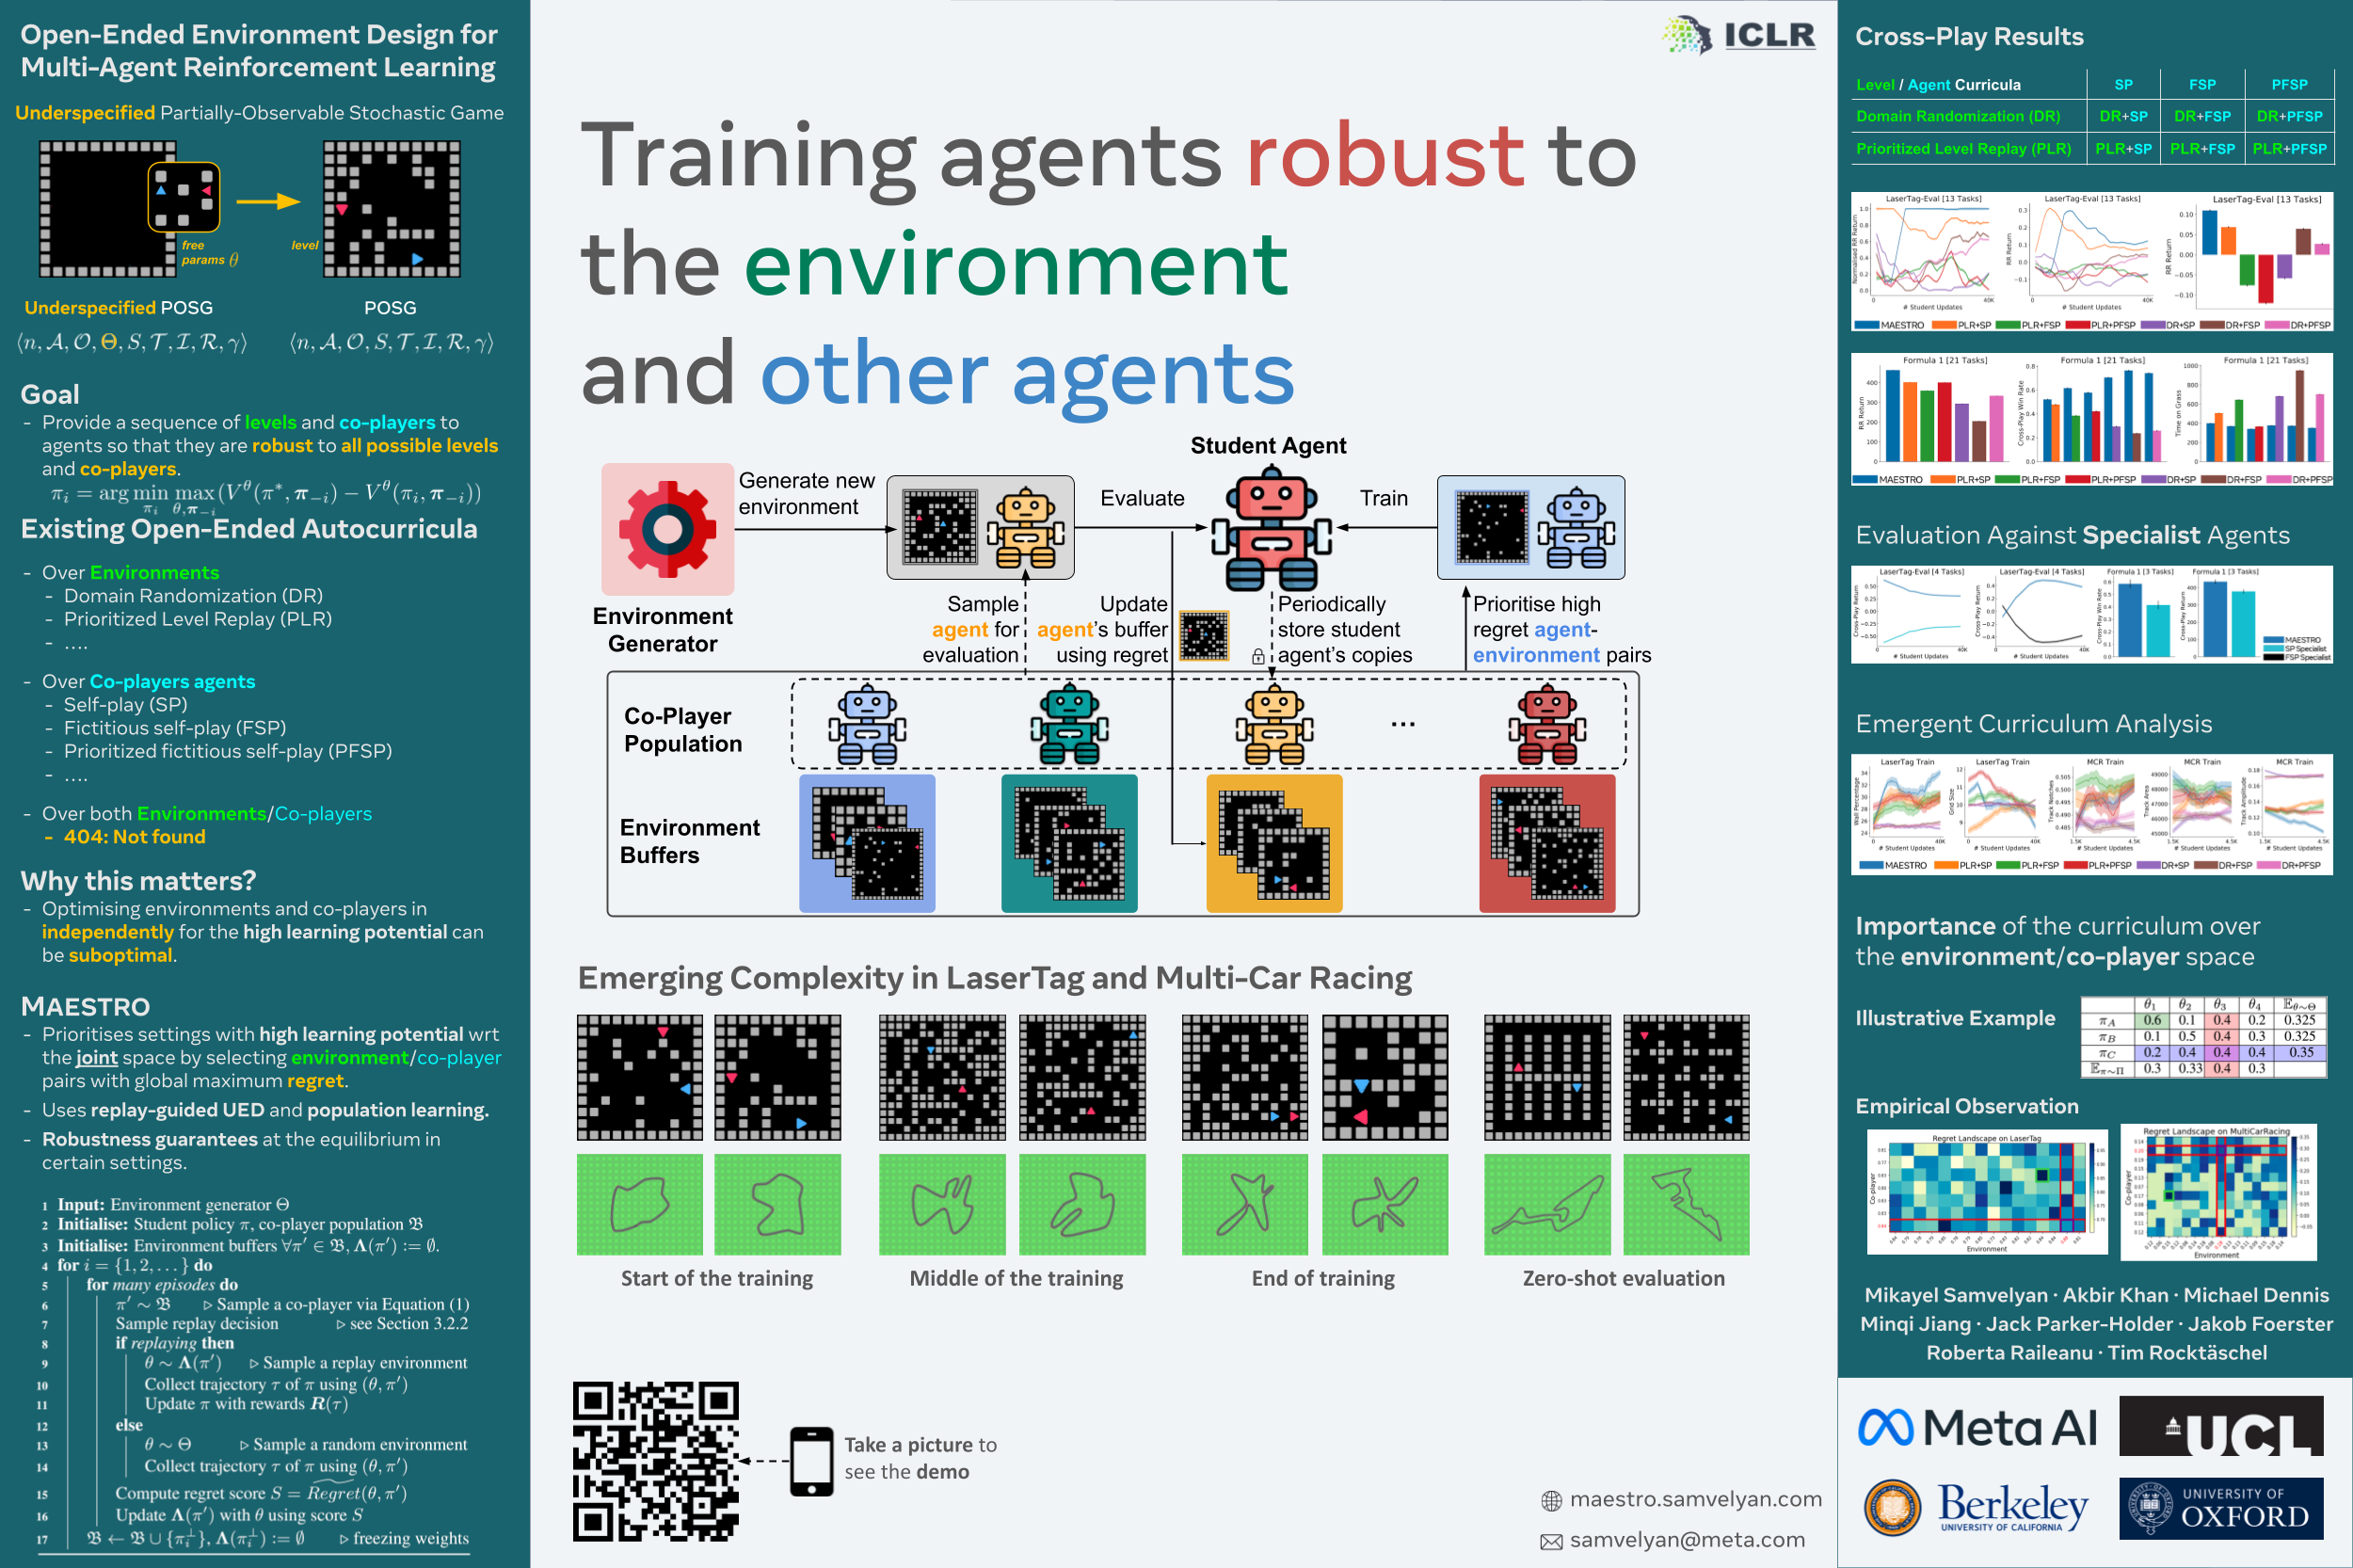Viewport: 2353px width, 1568px height.
Task: Click the Regret Landscape on LaserTag heatmap
Action: [x=1986, y=1190]
